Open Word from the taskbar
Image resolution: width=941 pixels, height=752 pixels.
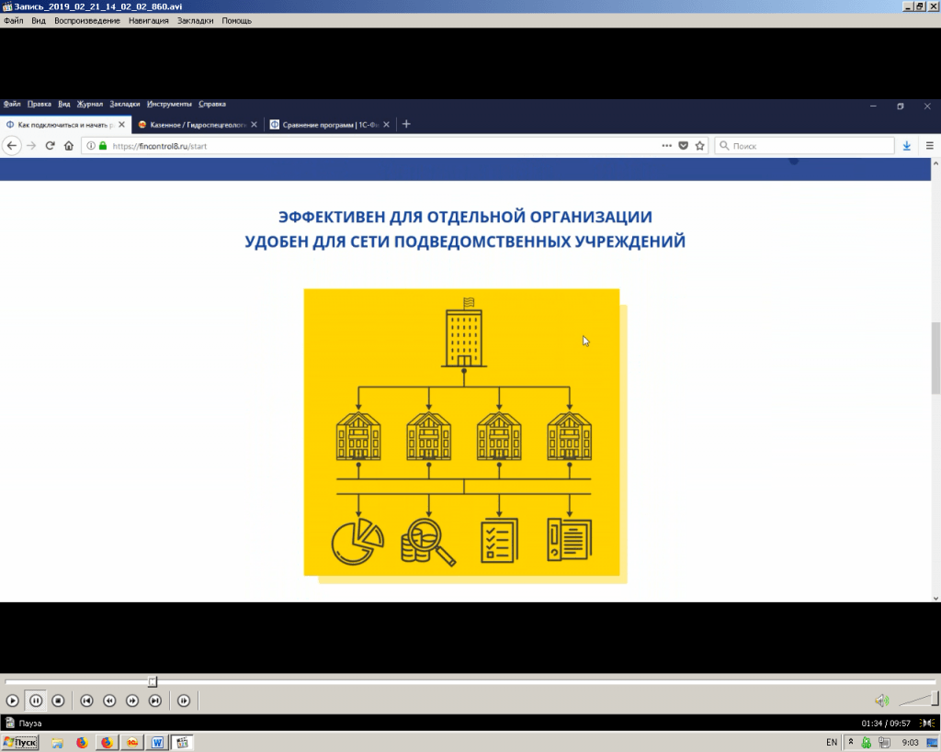point(157,742)
